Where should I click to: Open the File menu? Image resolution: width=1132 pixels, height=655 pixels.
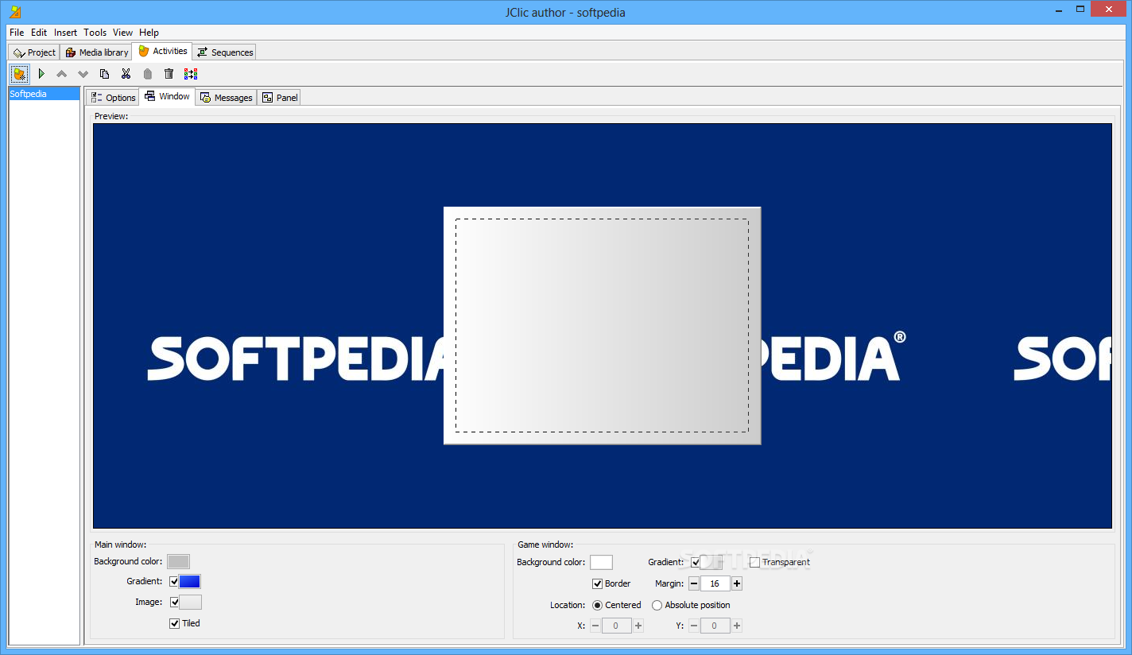tap(17, 33)
